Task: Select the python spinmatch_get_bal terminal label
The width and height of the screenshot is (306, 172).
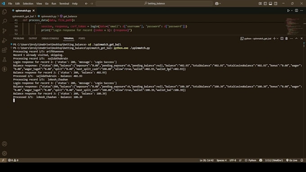Action: point(256,39)
